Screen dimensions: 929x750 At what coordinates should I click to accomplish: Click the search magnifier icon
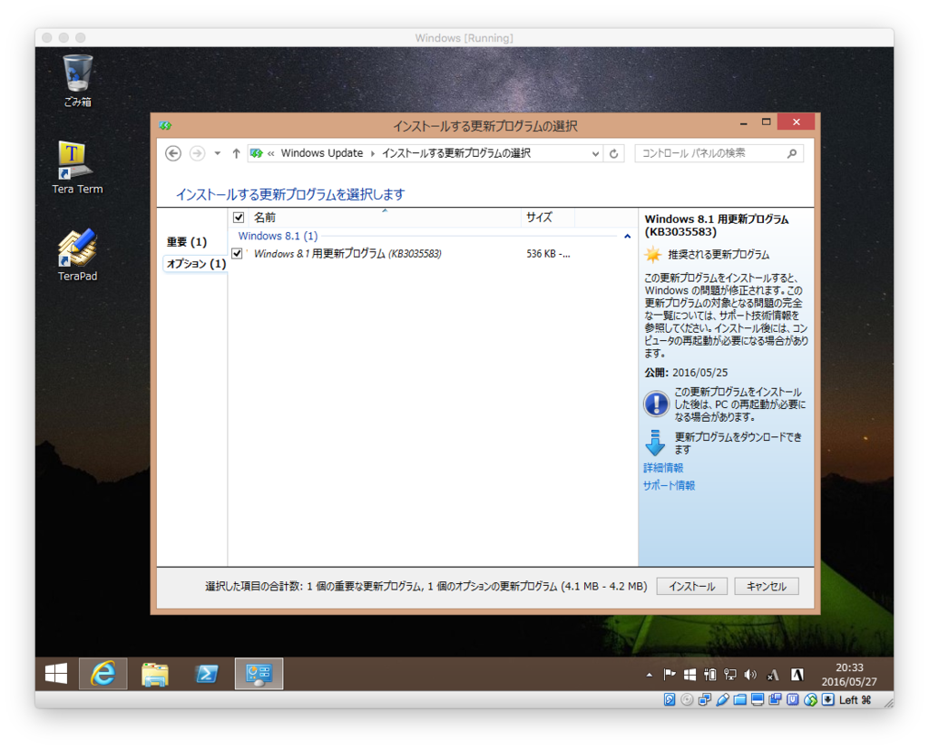(791, 153)
